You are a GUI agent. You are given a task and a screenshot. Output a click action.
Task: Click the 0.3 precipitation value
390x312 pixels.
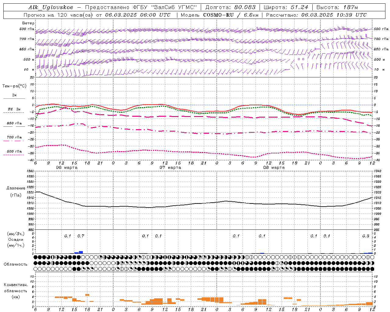[366, 236]
